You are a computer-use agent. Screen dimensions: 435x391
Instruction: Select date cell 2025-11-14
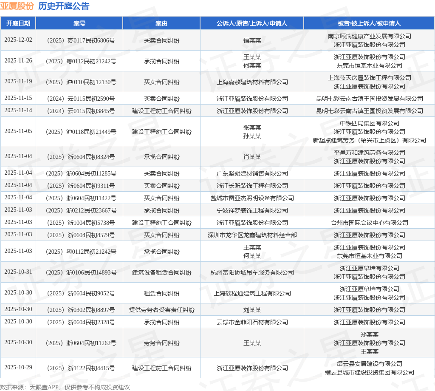click(18, 110)
